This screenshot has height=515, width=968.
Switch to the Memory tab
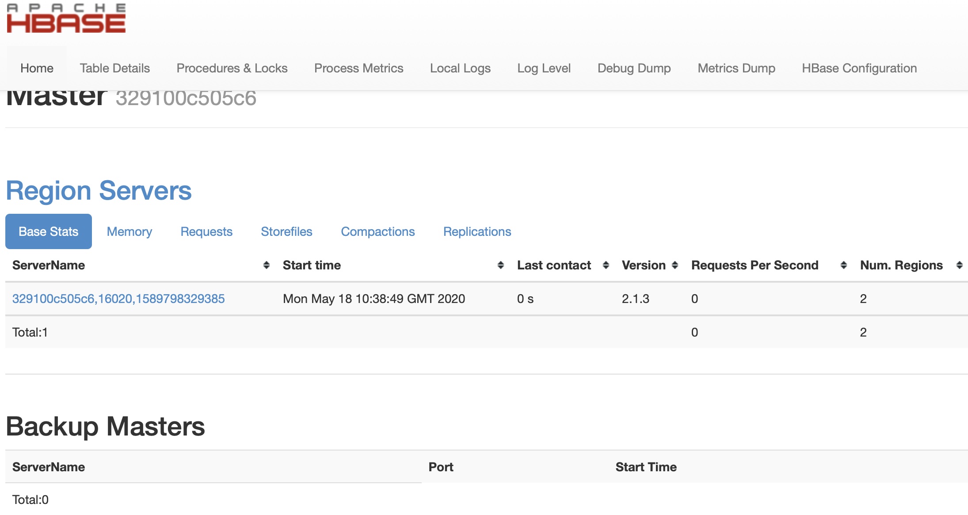(130, 232)
